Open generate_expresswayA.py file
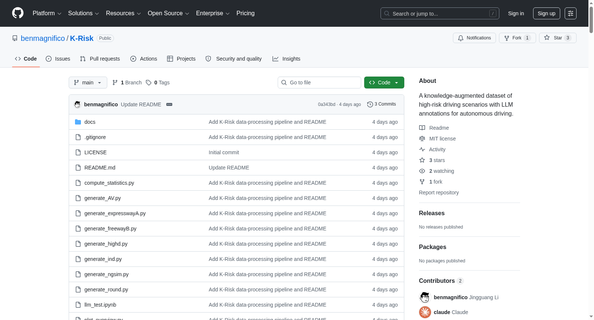Screen dimensions: 594x320 click(x=115, y=213)
